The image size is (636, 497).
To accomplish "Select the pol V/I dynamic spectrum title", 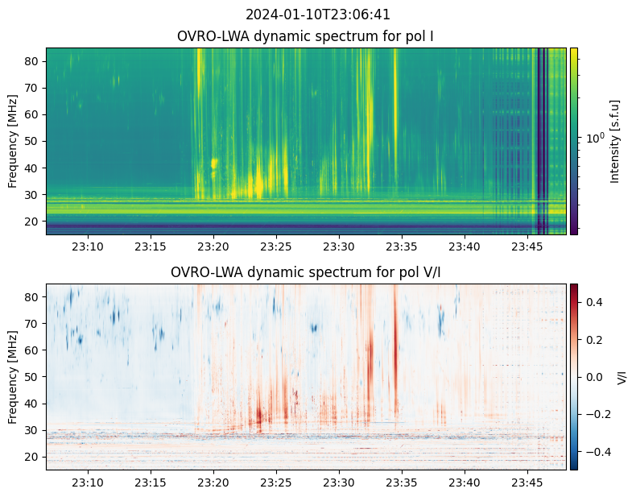I will click(x=305, y=272).
